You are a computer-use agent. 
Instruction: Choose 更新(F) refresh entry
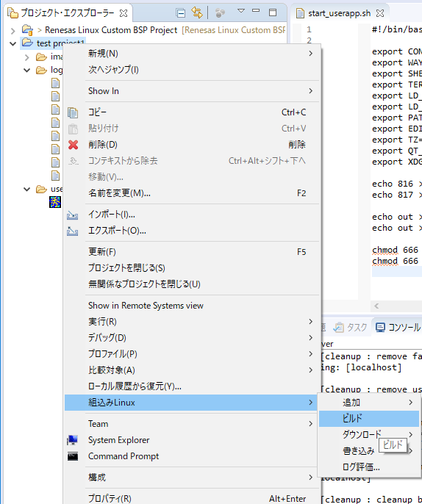point(193,252)
